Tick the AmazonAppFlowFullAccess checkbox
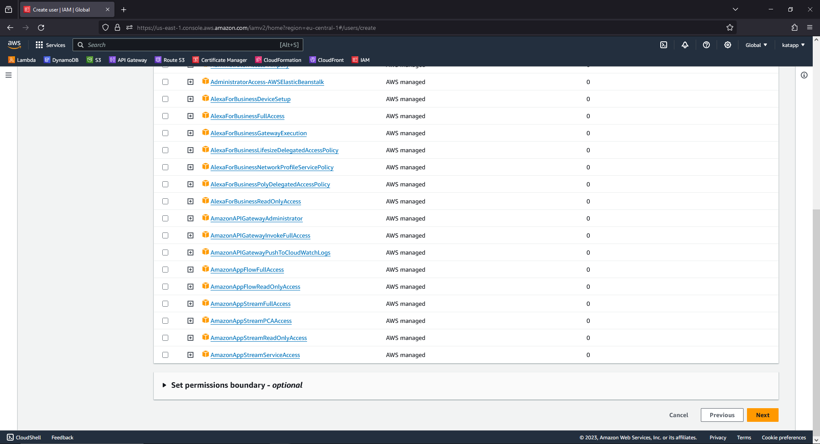This screenshot has width=820, height=444. [165, 270]
